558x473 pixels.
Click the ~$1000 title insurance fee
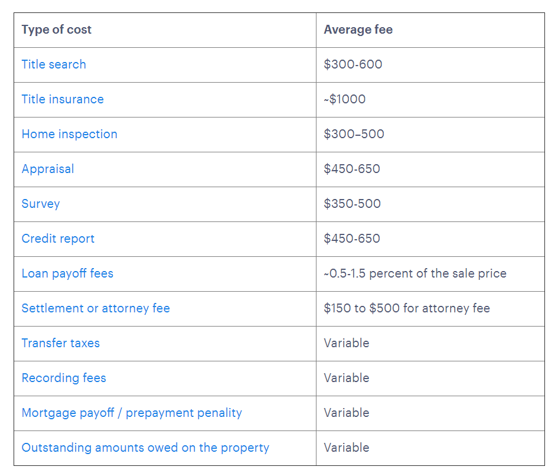[345, 99]
